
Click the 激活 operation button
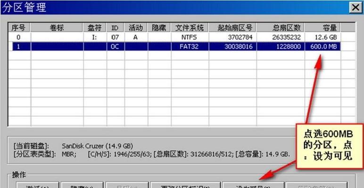point(37,185)
